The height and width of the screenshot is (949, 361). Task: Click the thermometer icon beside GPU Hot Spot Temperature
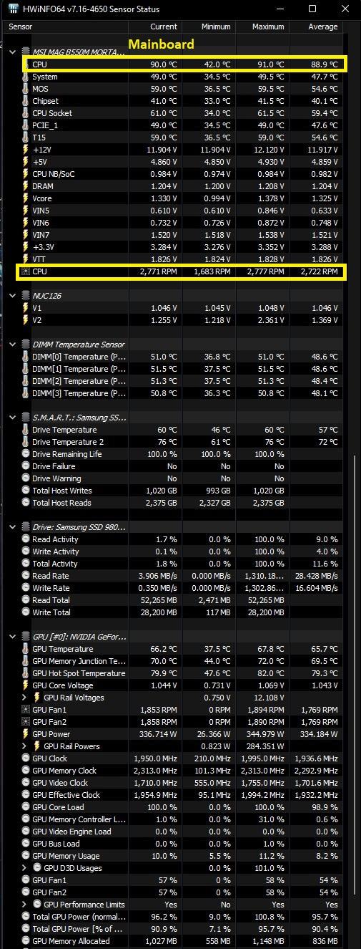click(26, 673)
